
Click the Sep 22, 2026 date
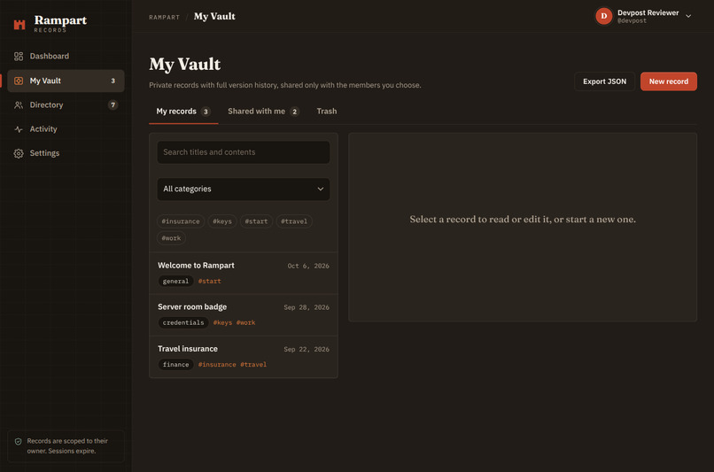coord(307,350)
